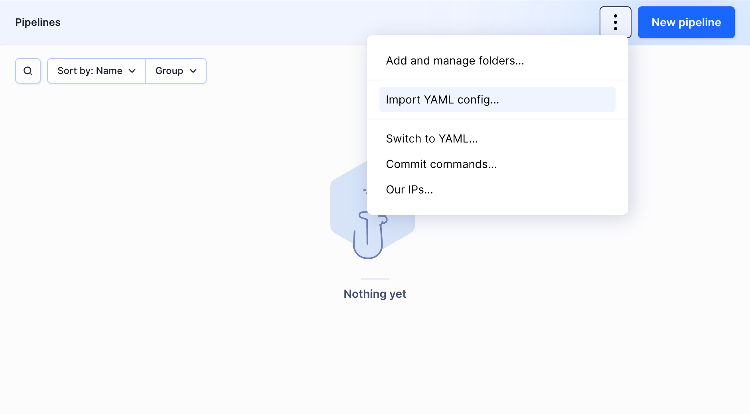Choose Import YAML config... menu item
The width and height of the screenshot is (750, 414).
coord(497,100)
